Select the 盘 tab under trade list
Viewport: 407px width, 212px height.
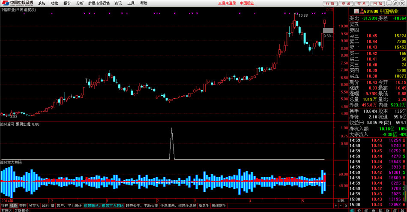tap(374, 210)
